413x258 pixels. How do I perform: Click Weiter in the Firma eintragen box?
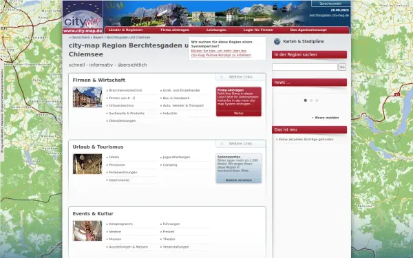(239, 114)
